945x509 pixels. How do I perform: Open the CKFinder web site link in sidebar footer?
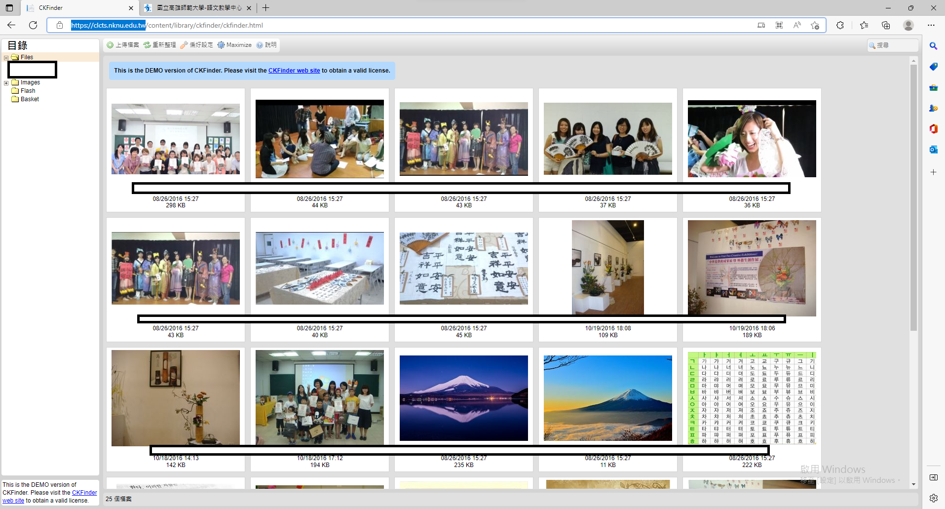click(x=84, y=493)
